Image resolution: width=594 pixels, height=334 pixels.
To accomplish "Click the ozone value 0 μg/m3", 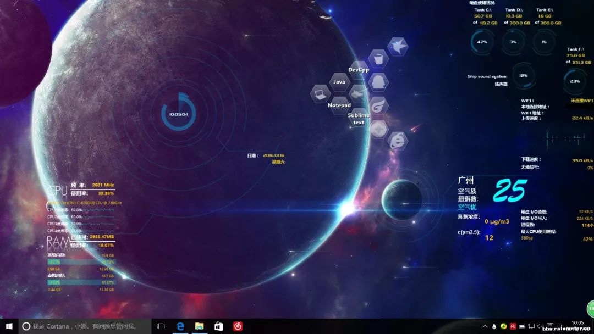I will (x=497, y=221).
